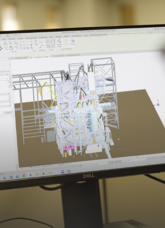This screenshot has width=165, height=228.
Task: Select the Measure tool in ribbon
Action: click(x=41, y=47)
